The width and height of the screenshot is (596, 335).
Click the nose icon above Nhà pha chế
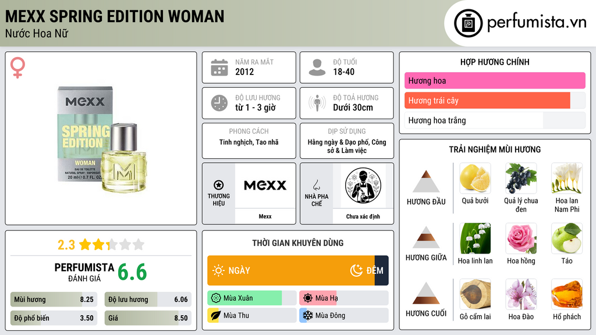tap(316, 185)
